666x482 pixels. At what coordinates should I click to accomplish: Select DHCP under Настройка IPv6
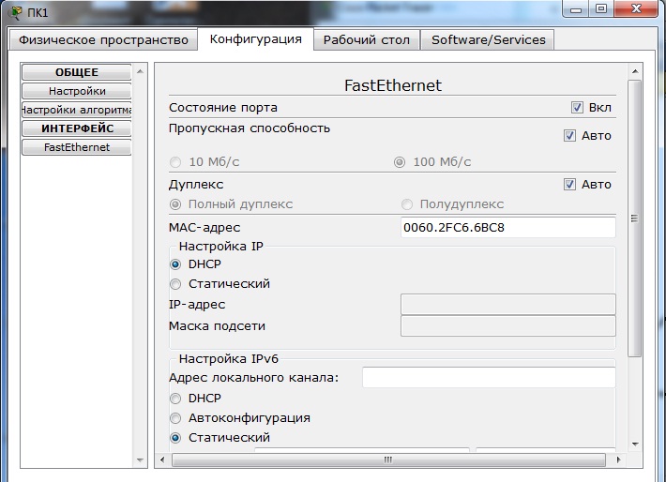(175, 399)
